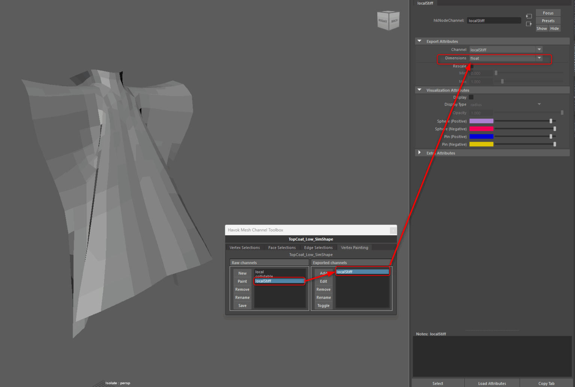Click the Pin (Positive) blue color swatch
The height and width of the screenshot is (387, 575).
(481, 137)
